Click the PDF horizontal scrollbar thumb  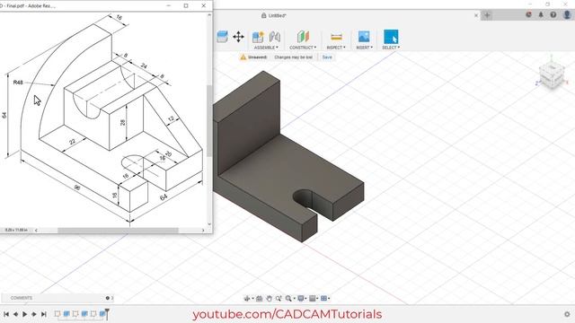click(118, 231)
